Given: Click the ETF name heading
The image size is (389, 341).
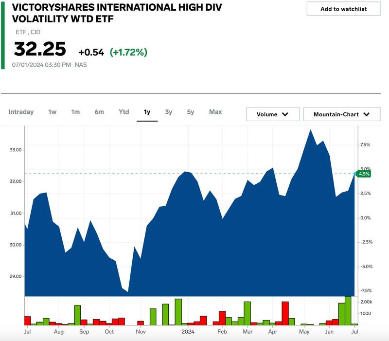Looking at the screenshot, I should tap(117, 13).
